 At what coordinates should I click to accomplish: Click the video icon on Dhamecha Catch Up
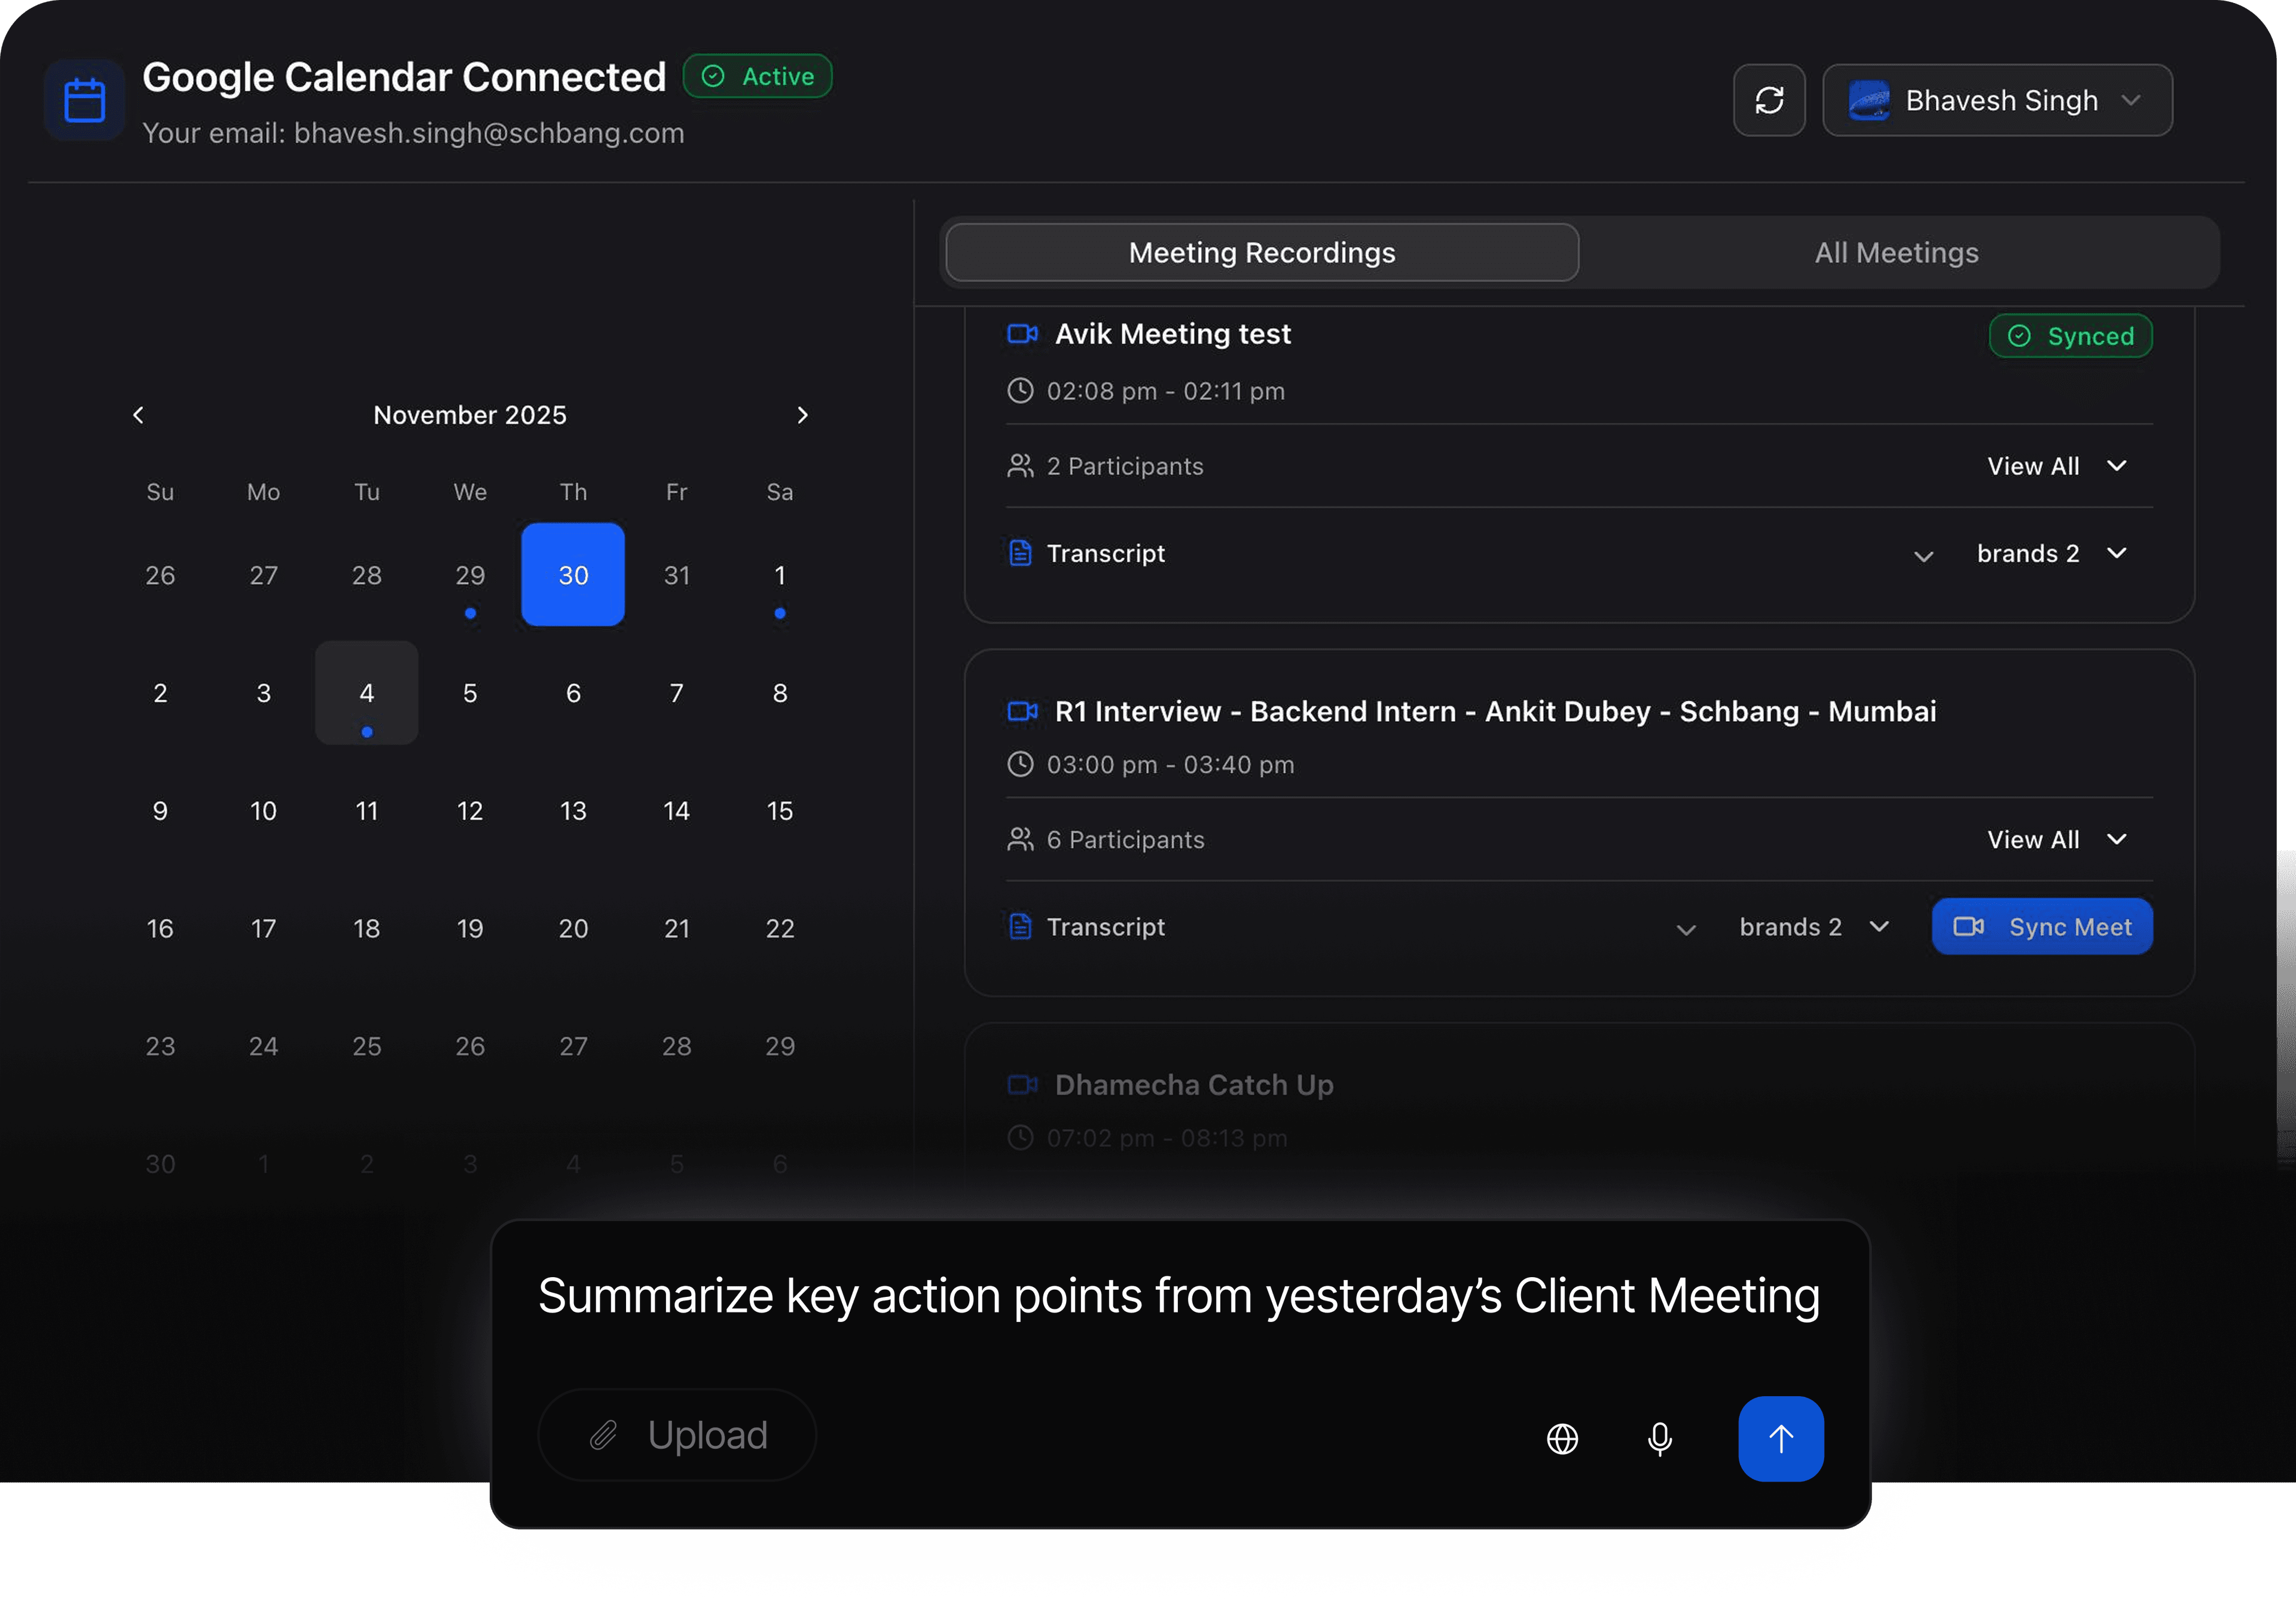[1021, 1085]
